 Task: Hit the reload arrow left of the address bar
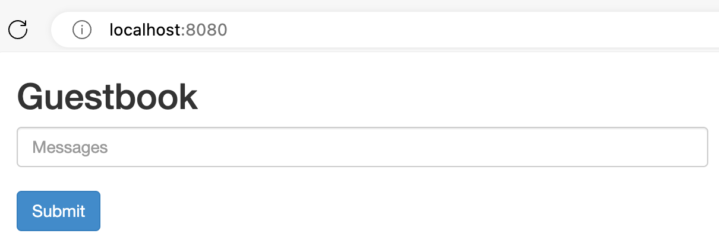tap(18, 29)
